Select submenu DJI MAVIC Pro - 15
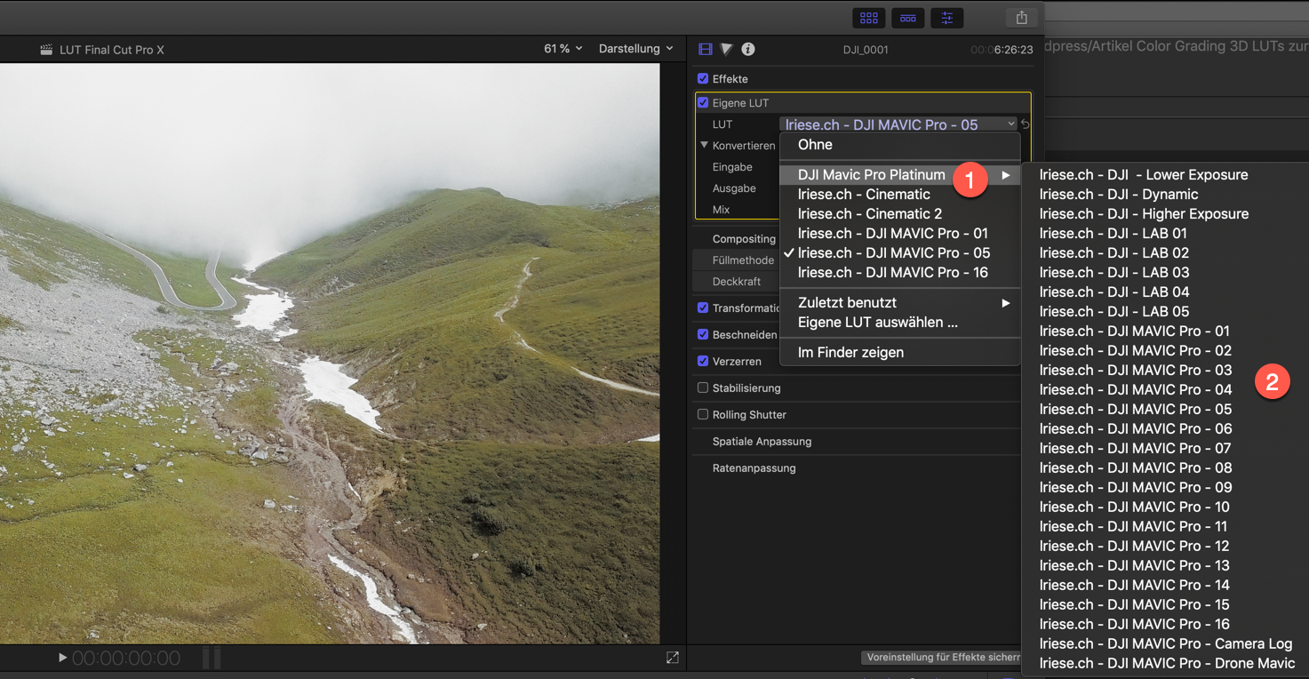 1165,605
